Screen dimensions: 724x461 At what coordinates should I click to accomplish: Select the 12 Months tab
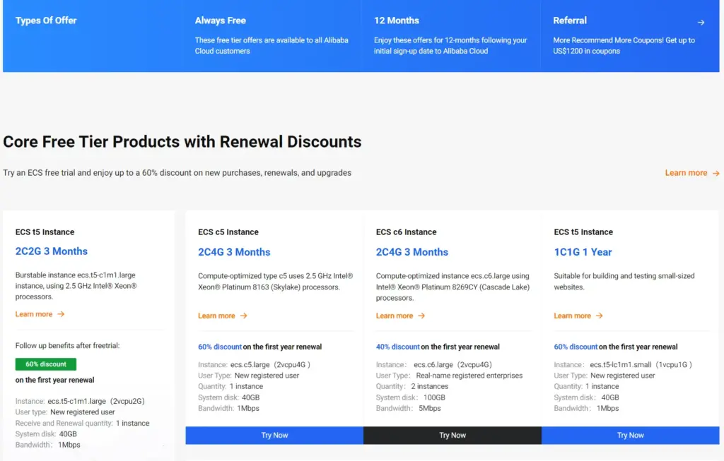pyautogui.click(x=450, y=36)
